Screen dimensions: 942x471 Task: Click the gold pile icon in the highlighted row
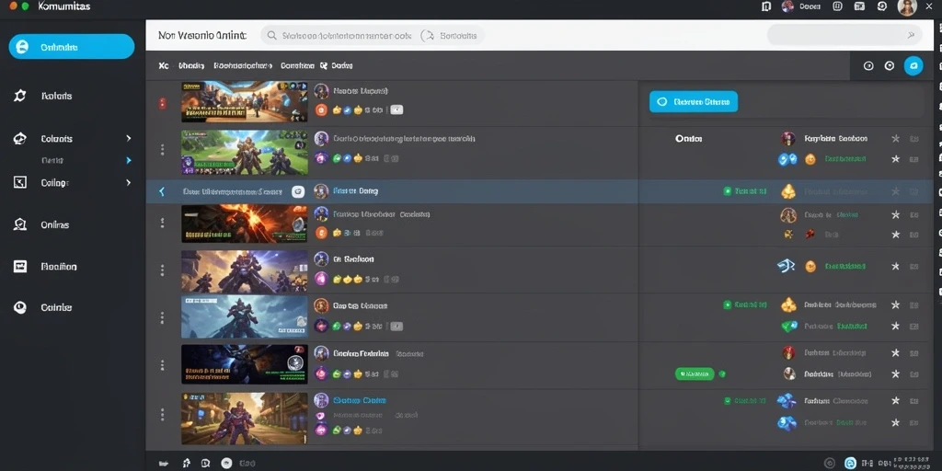click(788, 191)
